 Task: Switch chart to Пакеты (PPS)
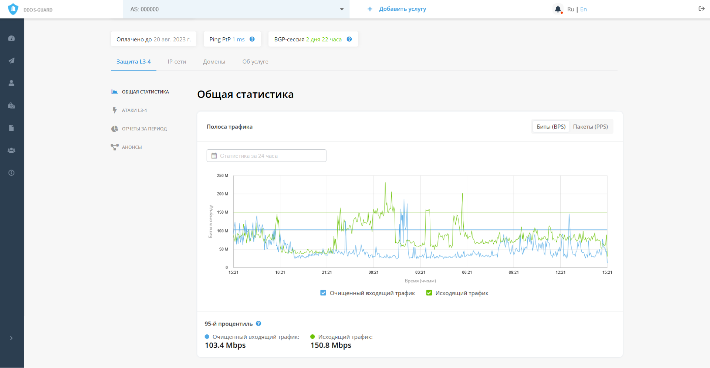(590, 127)
